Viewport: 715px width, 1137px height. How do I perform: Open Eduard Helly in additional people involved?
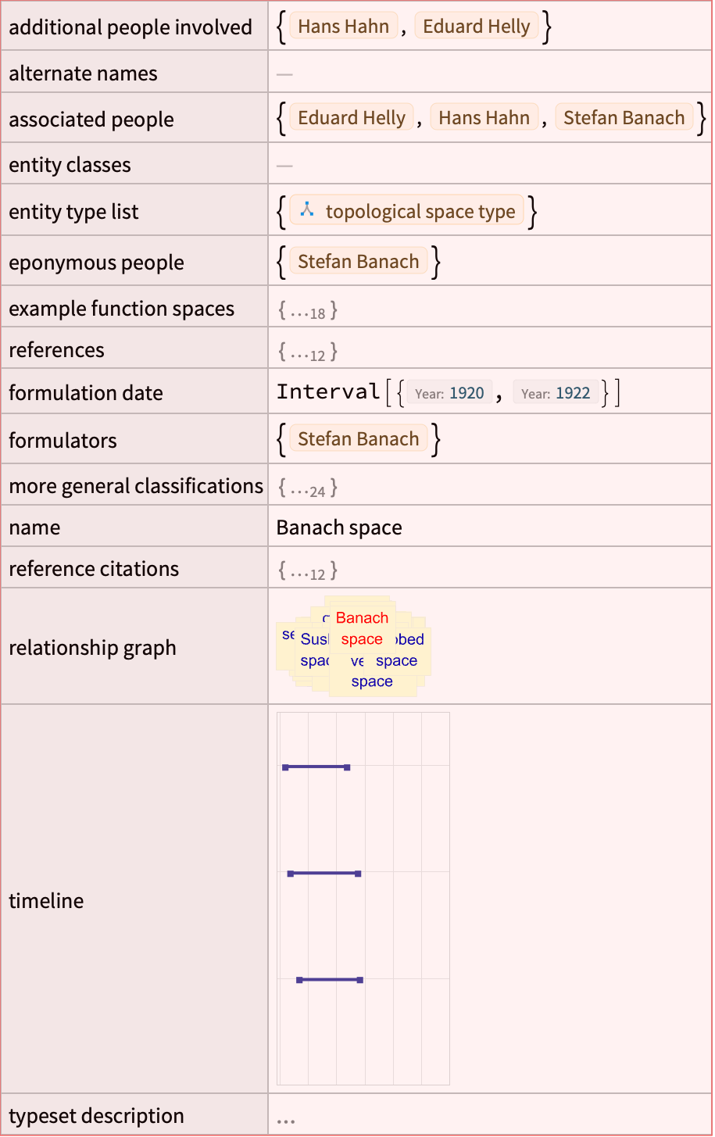click(477, 27)
